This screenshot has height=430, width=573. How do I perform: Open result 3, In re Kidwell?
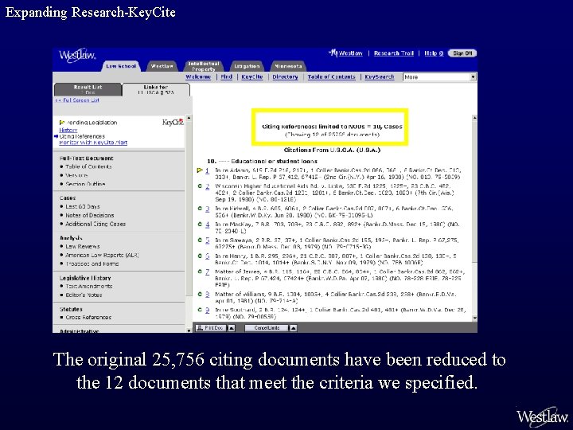pos(207,209)
